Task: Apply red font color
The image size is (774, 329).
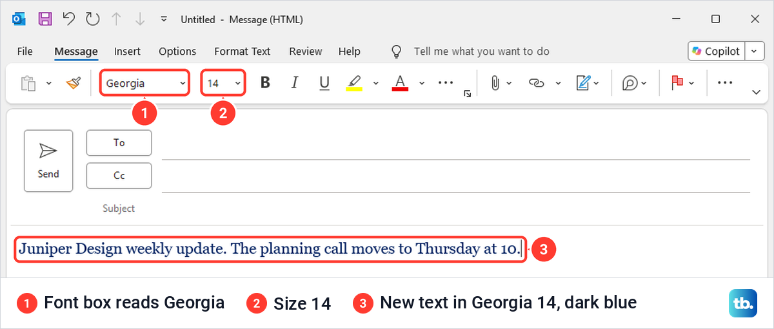Action: (401, 83)
